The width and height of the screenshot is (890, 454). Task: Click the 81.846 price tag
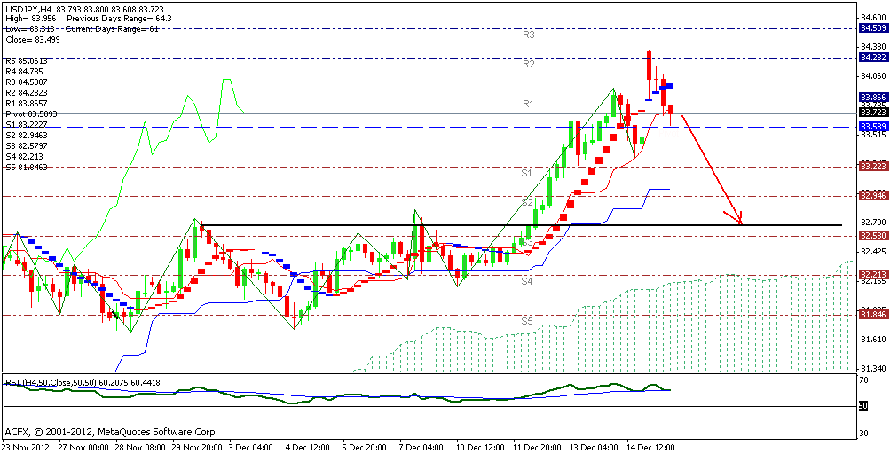click(873, 314)
